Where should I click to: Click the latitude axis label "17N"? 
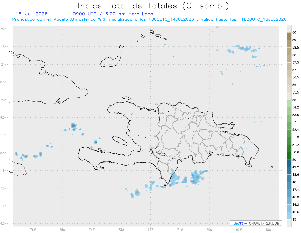point(4,206)
